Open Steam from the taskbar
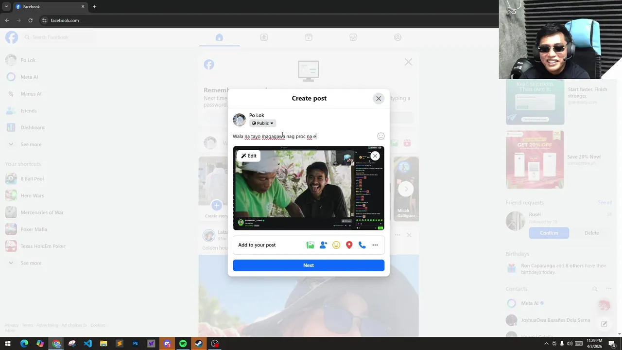Viewport: 622px width, 350px height. pos(199,344)
